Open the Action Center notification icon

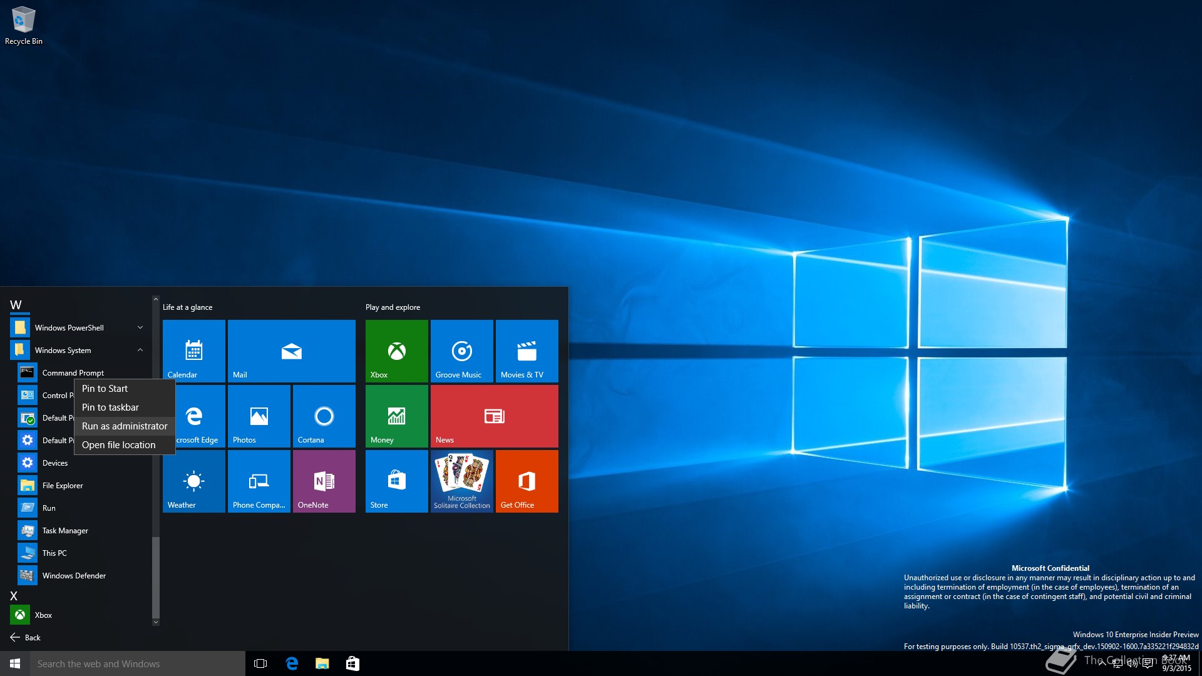pyautogui.click(x=1148, y=663)
